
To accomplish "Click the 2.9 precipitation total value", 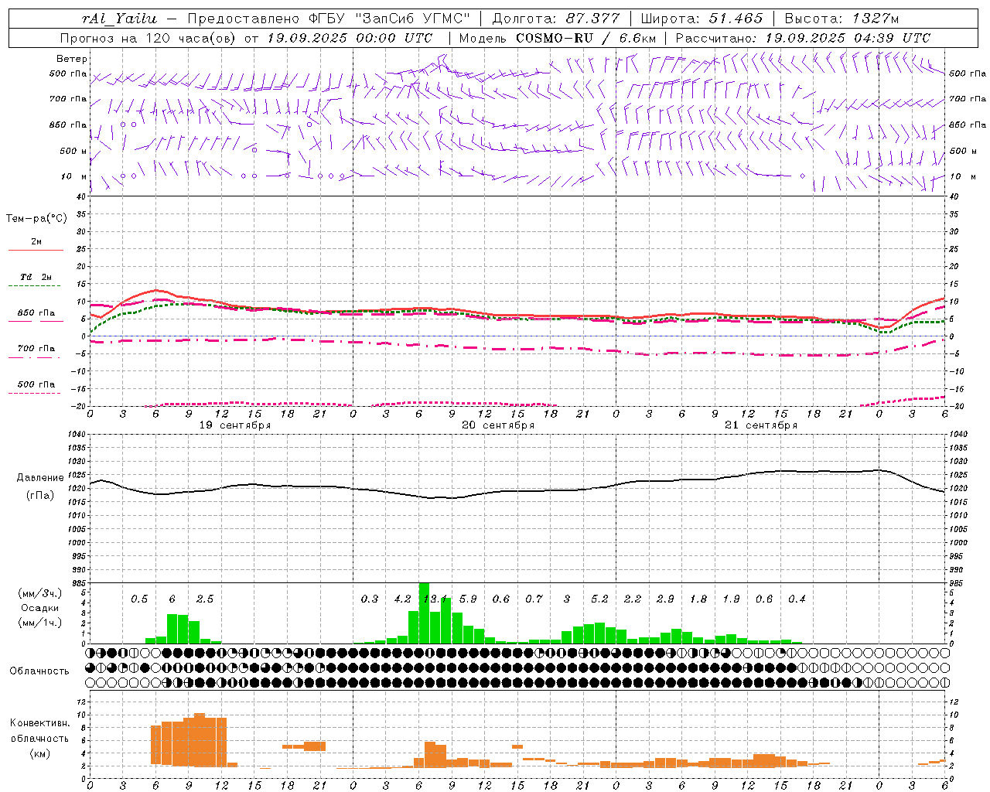I will click(x=665, y=599).
